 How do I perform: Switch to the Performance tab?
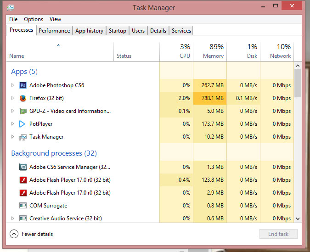pos(54,31)
